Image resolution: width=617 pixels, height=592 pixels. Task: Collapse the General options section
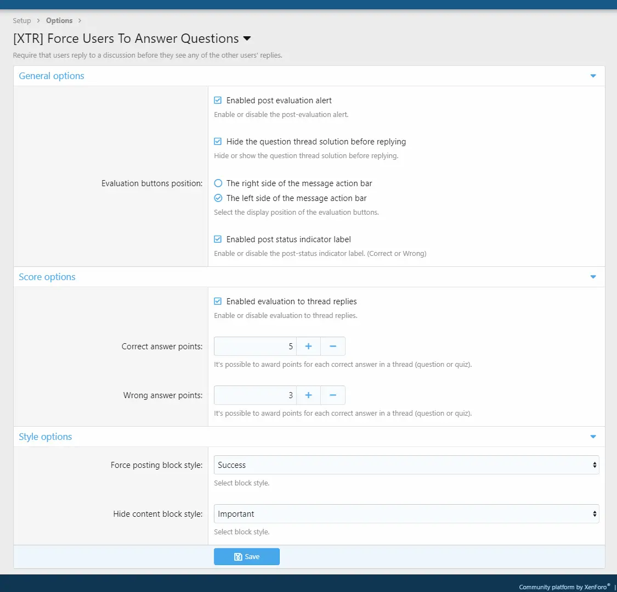click(593, 76)
